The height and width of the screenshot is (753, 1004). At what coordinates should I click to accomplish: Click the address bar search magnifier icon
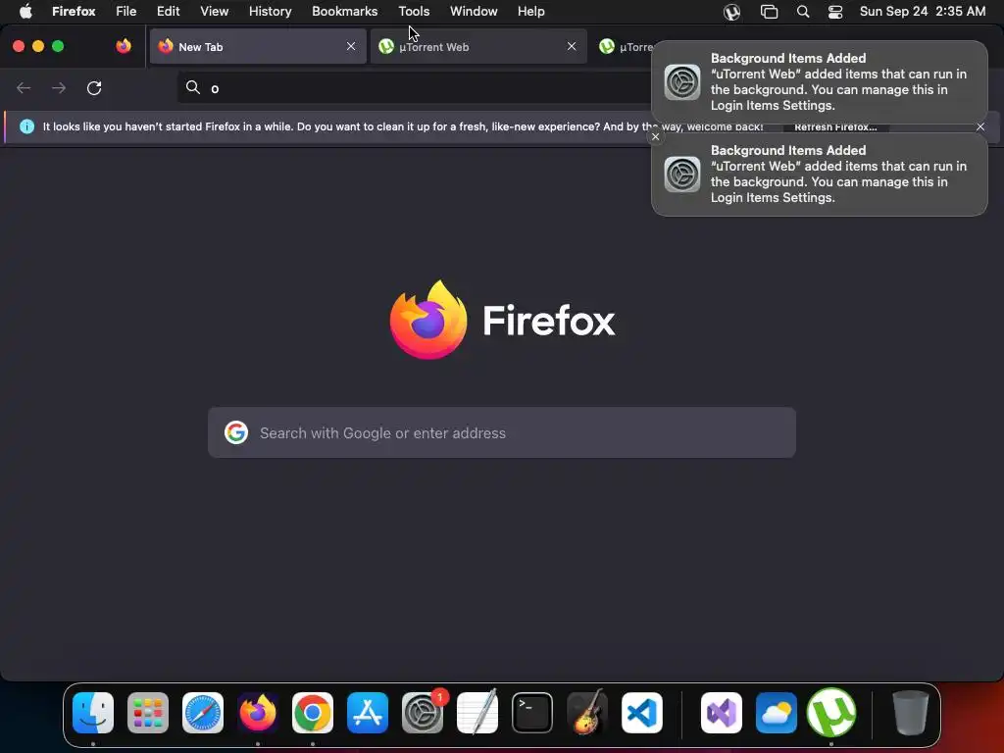pos(193,87)
